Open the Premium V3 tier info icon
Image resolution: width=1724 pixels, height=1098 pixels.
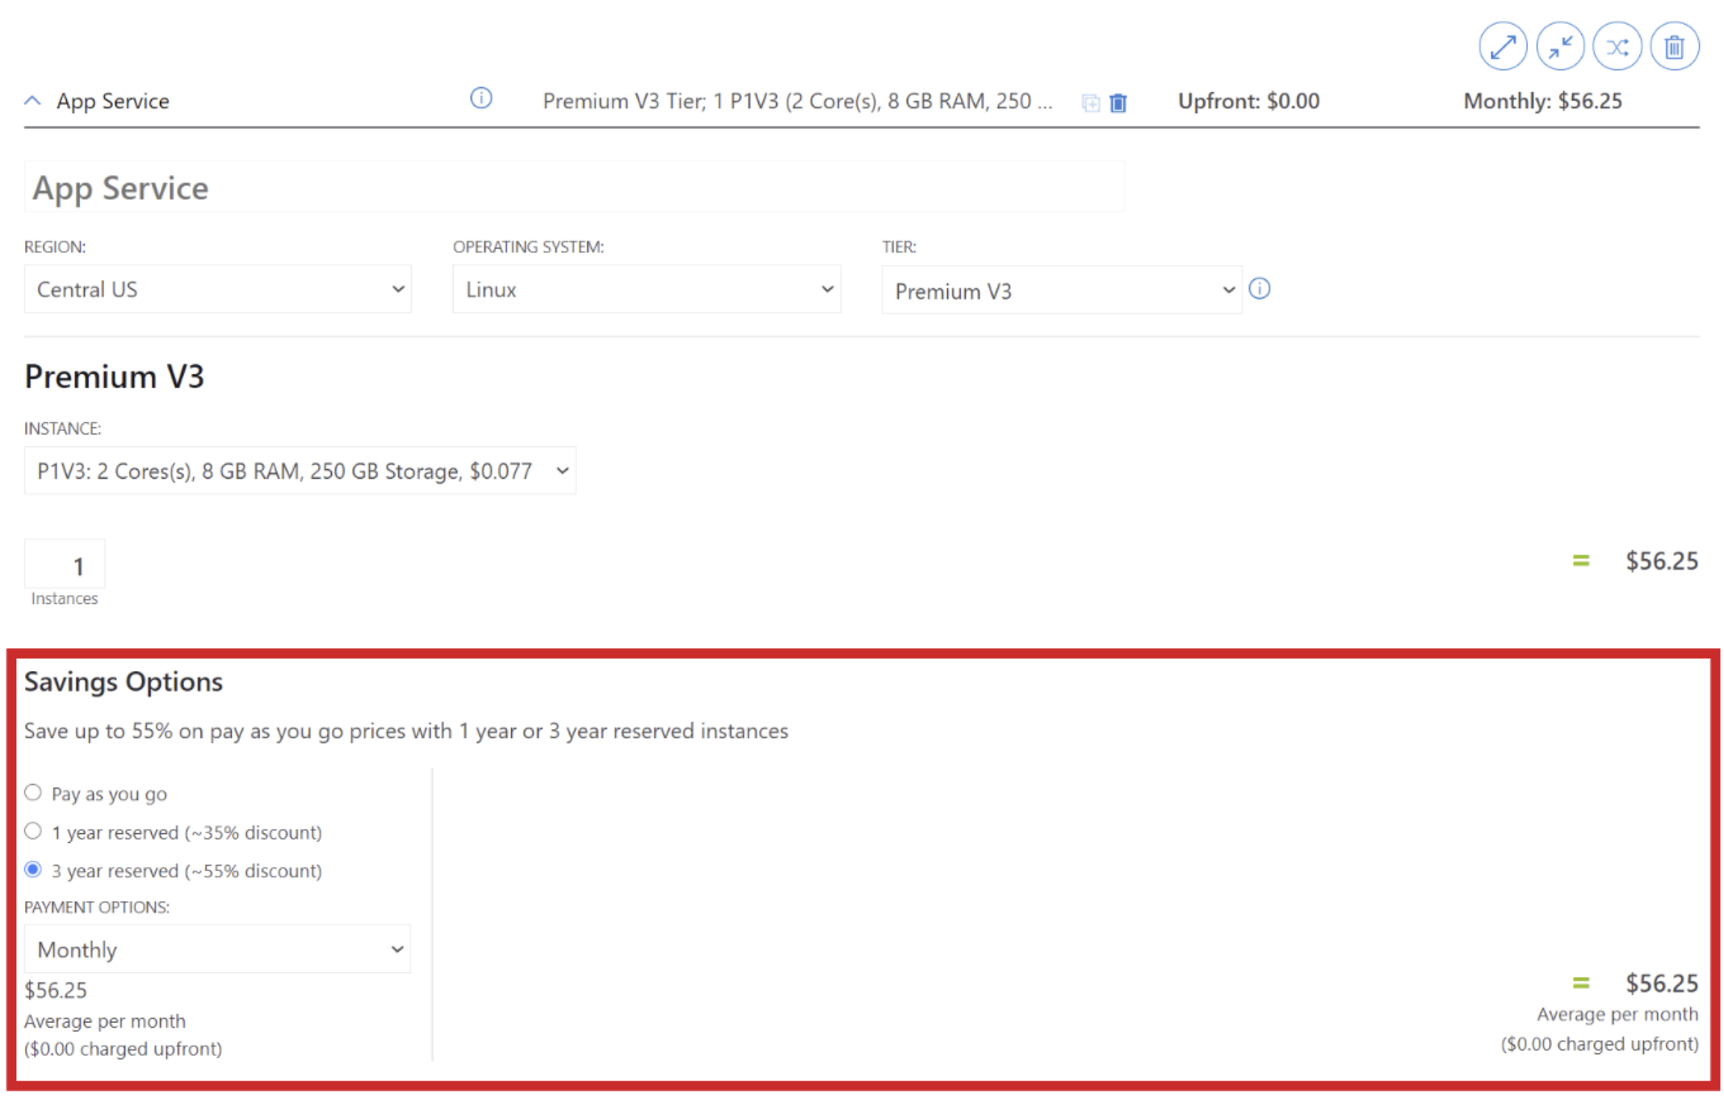1260,288
